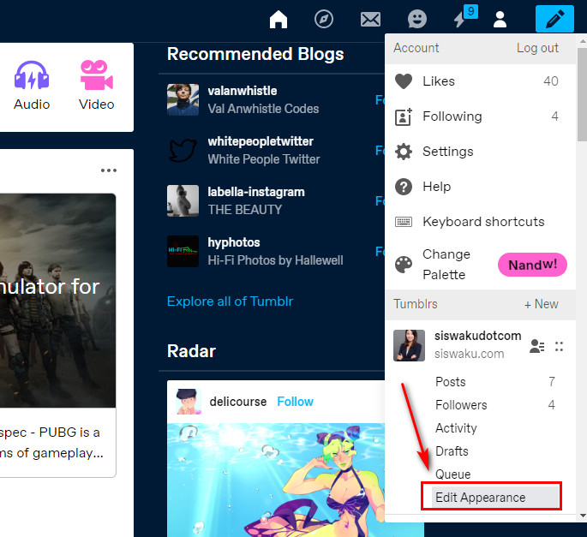Open post options three-dot menu

click(109, 170)
